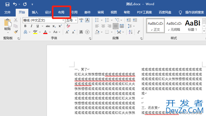Open the 布局 tab
This screenshot has height=116, width=206.
(x=61, y=12)
